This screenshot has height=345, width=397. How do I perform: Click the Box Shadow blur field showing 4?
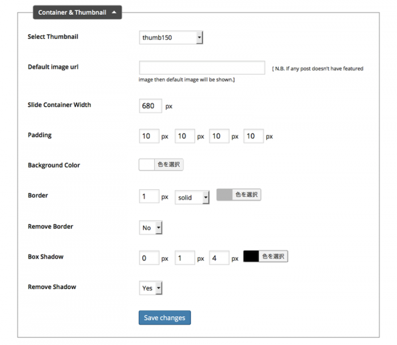(219, 258)
